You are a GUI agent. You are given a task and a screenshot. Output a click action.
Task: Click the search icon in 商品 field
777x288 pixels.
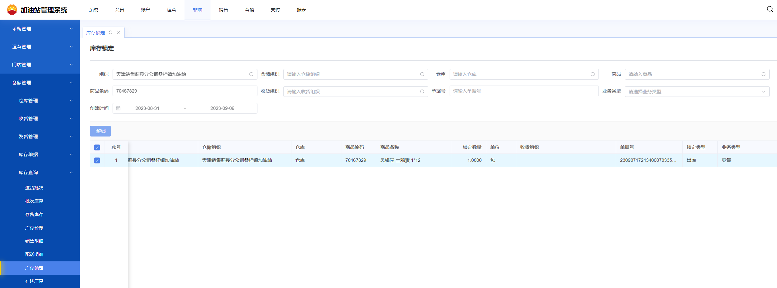click(x=763, y=74)
